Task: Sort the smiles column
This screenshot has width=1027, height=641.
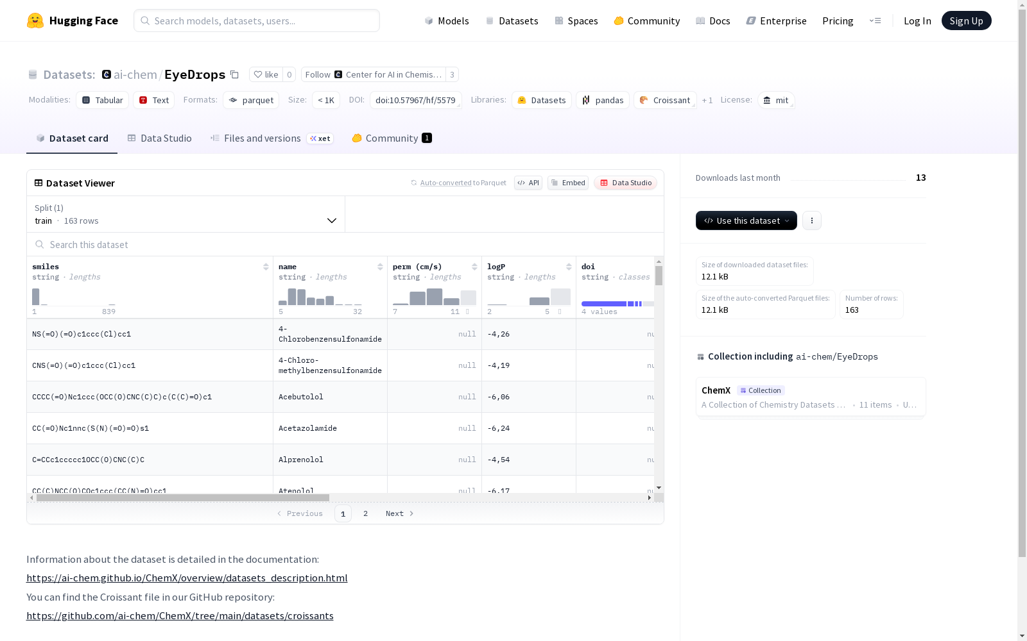Action: tap(266, 267)
